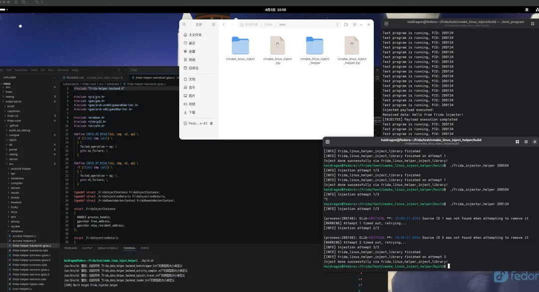This screenshot has width=539, height=292.
Task: Expand the capstone folder in Explorer
Action: pos(14,111)
